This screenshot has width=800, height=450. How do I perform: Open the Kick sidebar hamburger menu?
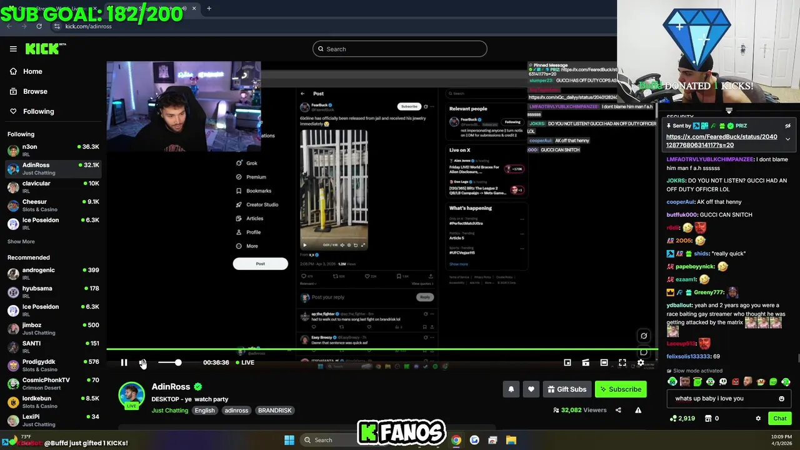pos(13,49)
